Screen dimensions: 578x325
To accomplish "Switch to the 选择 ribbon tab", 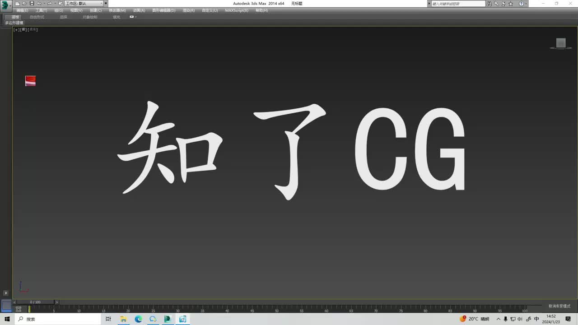I will 63,17.
